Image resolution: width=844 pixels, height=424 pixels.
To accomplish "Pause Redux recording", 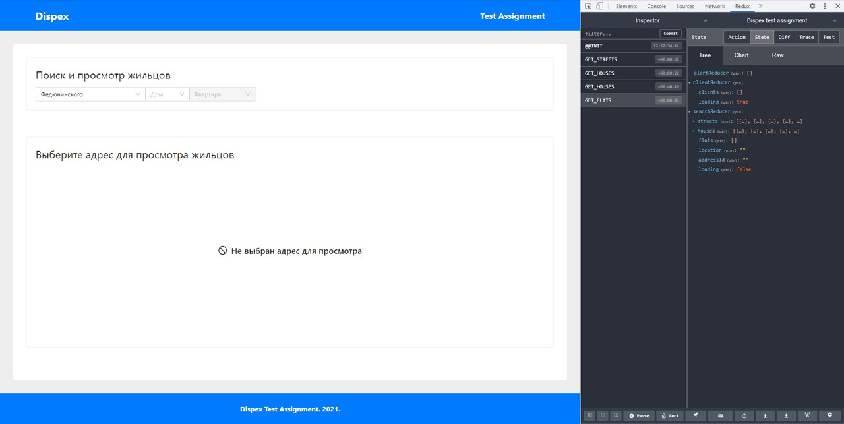I will point(639,415).
